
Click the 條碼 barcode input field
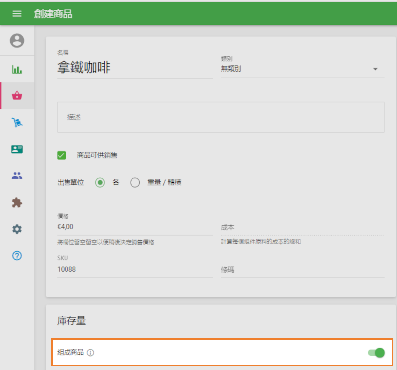302,270
